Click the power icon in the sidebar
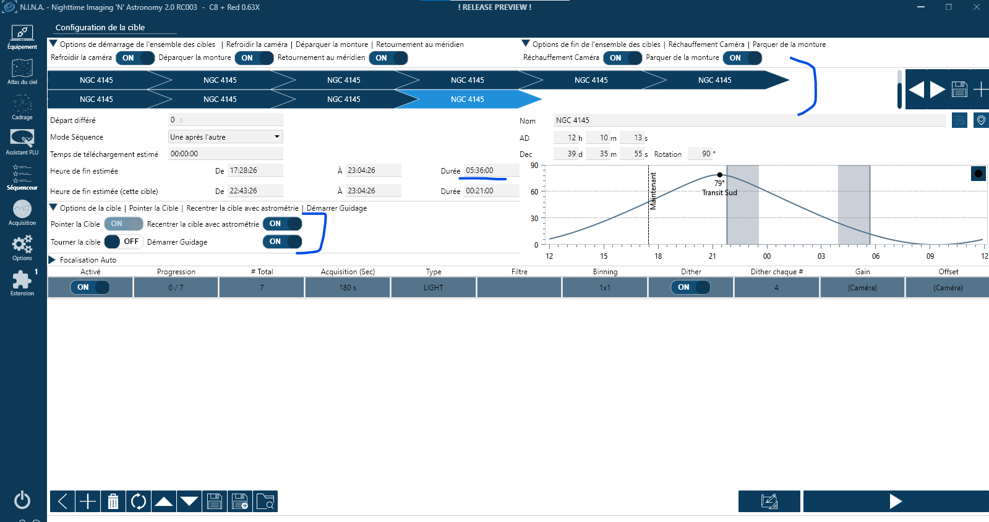 coord(22,500)
